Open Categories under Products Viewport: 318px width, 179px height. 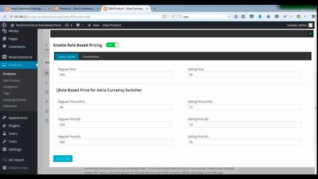coord(10,87)
